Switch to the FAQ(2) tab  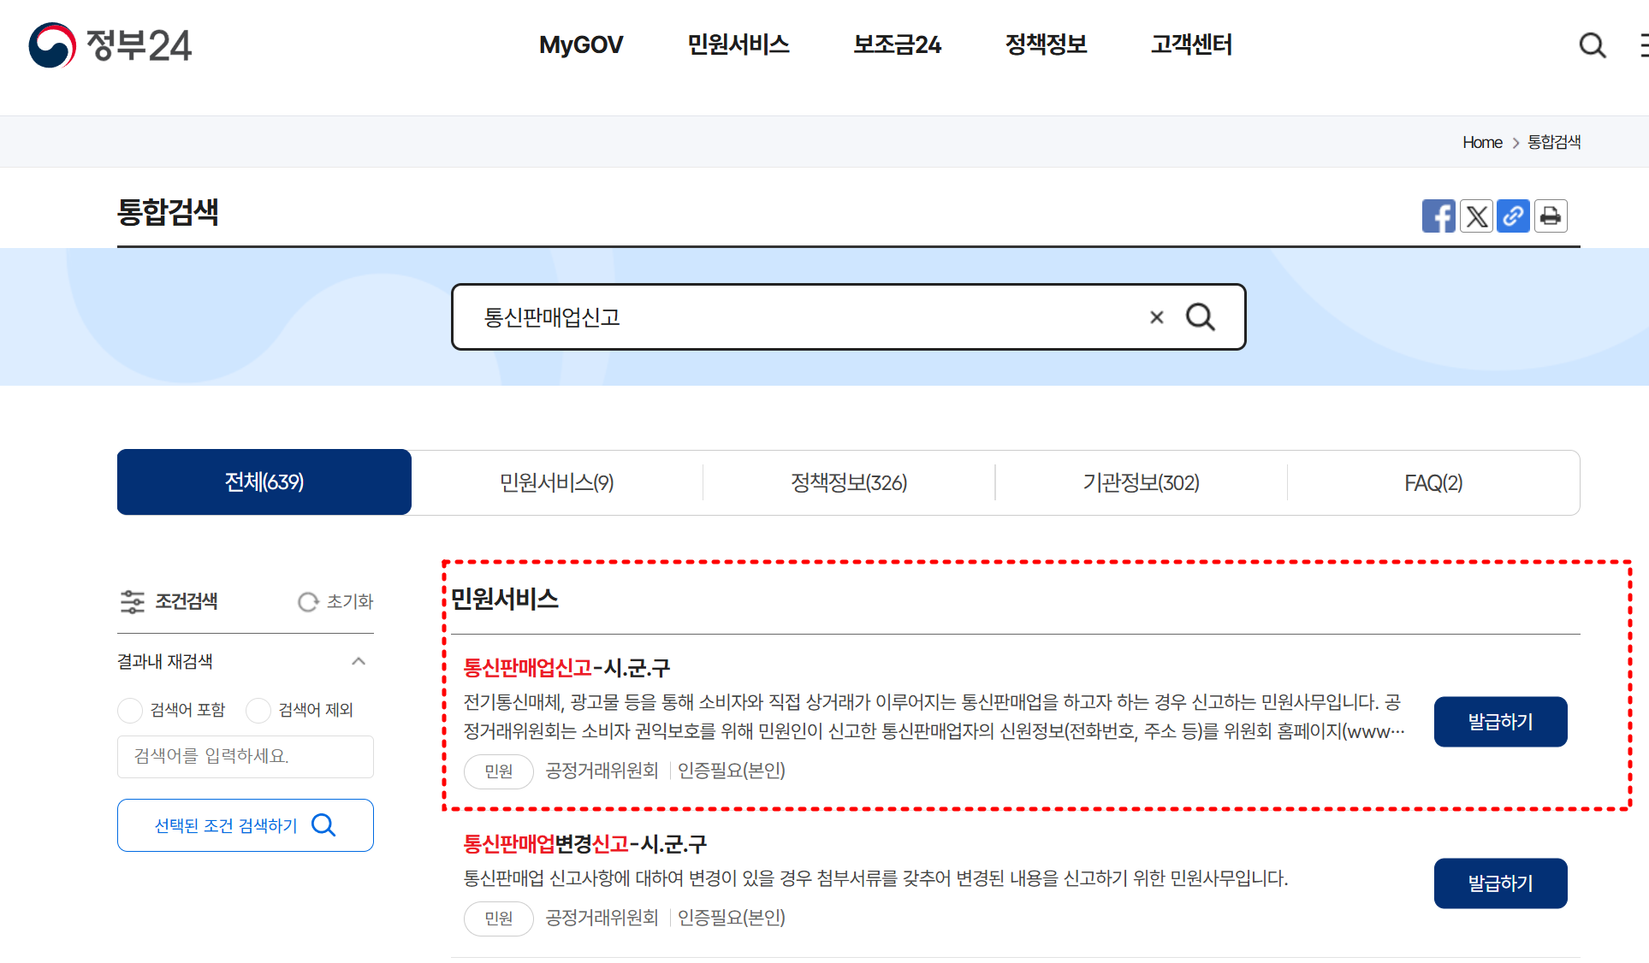tap(1432, 482)
